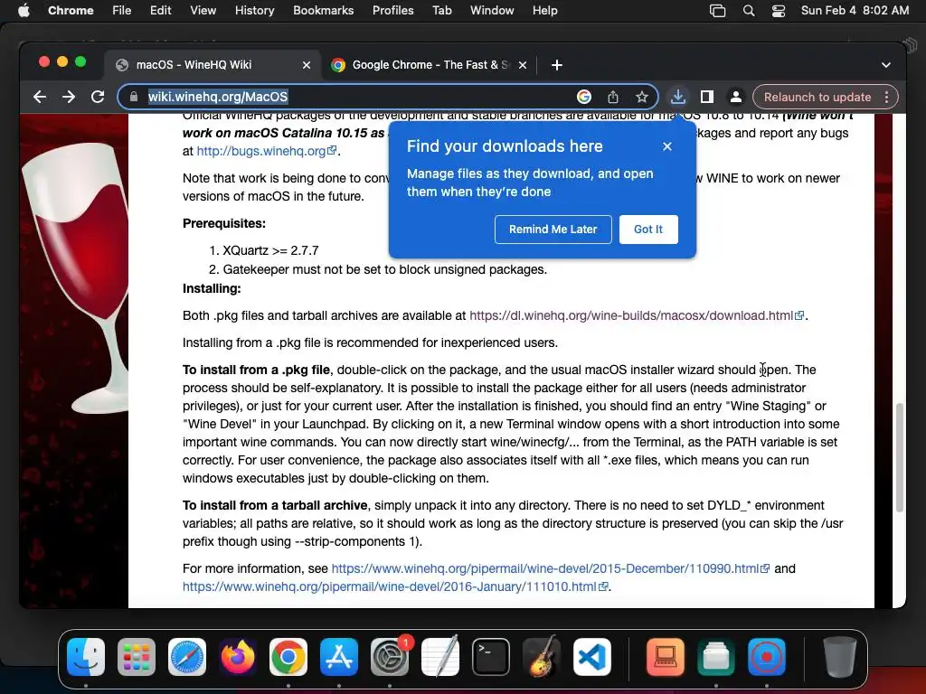926x694 pixels.
Task: Bookmark this page with star icon
Action: click(x=642, y=97)
